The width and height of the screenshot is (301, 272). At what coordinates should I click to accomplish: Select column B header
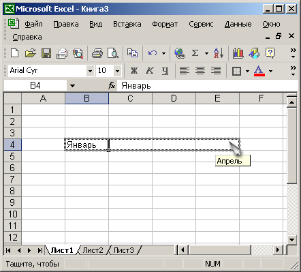click(x=86, y=98)
